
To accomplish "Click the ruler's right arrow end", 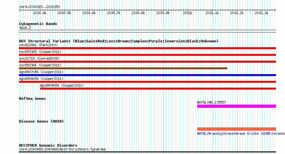I will [275, 10].
